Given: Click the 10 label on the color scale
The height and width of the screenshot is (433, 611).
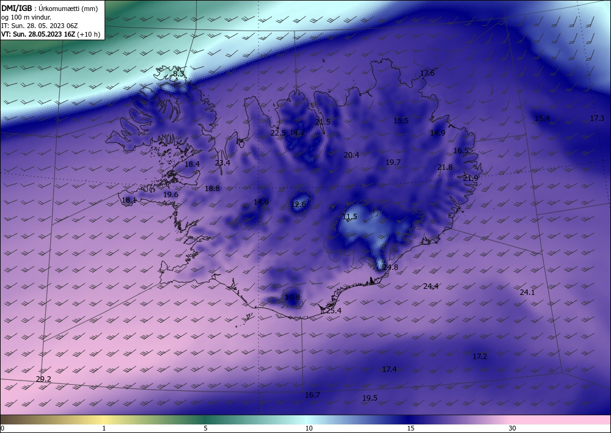Looking at the screenshot, I should (x=309, y=428).
